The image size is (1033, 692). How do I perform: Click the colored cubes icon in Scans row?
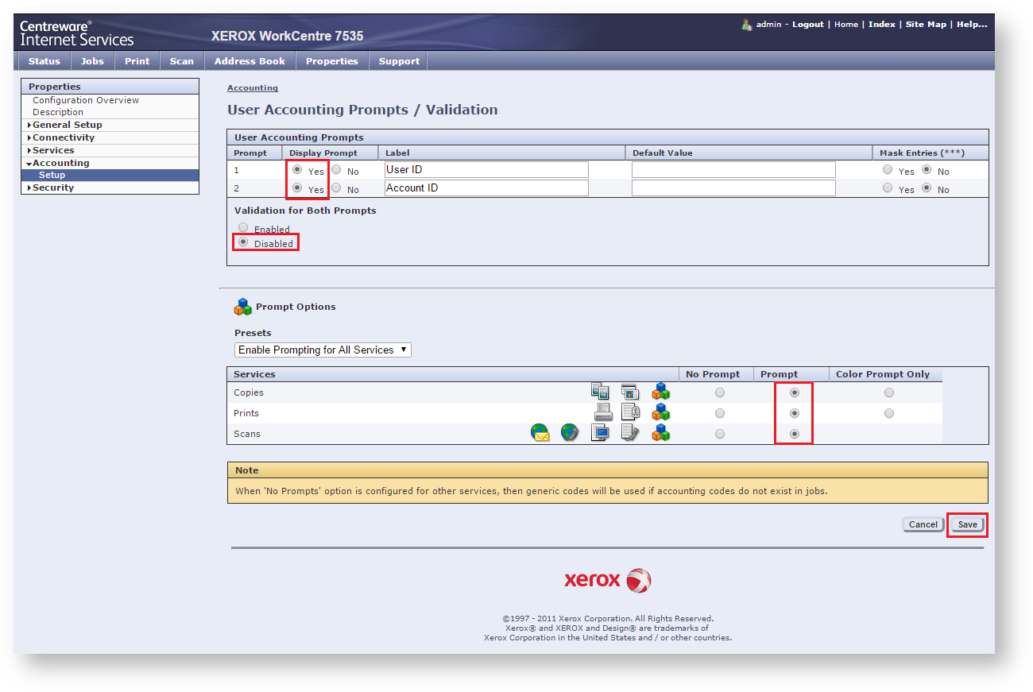point(661,433)
